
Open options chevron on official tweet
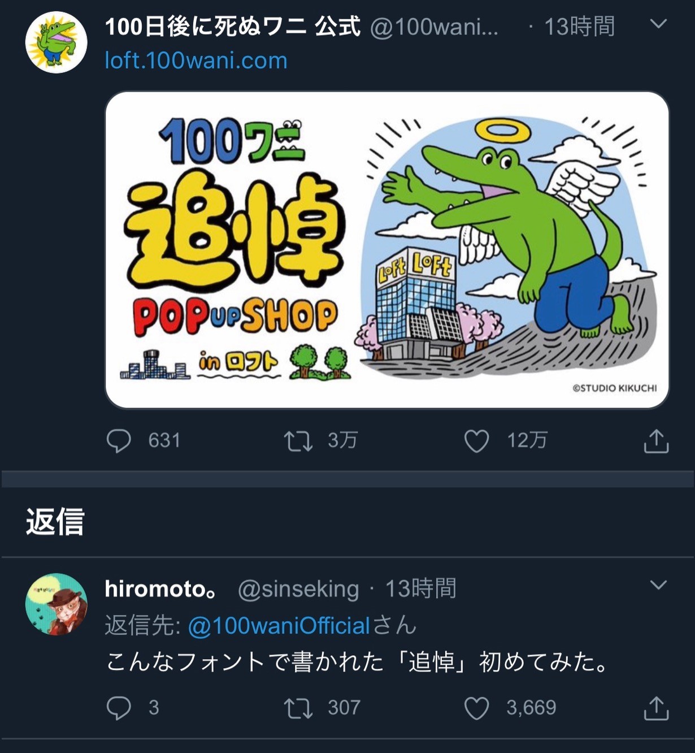tap(659, 24)
